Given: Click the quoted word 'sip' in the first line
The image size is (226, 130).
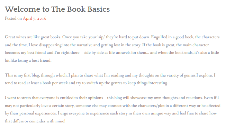Looking at the screenshot, I should (x=101, y=37).
